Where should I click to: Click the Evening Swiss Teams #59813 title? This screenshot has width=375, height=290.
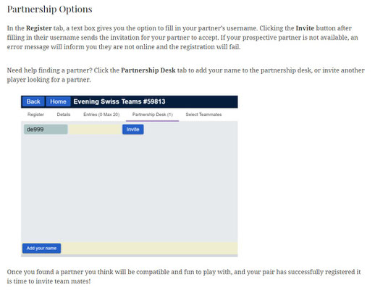119,101
